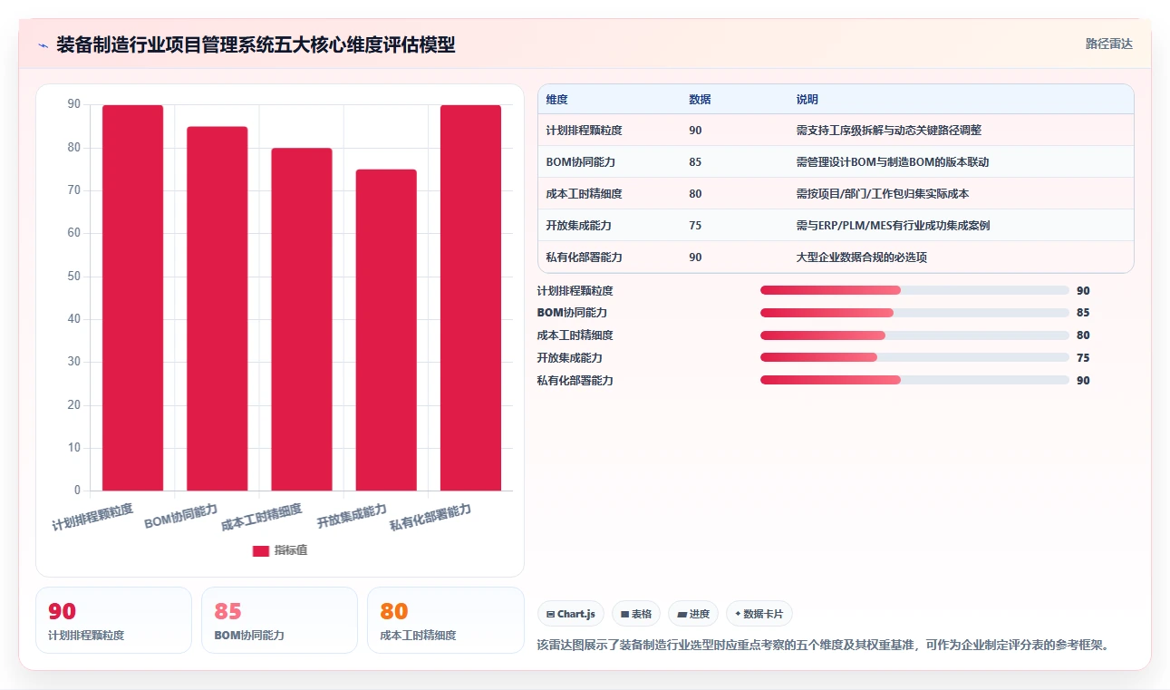Click description 需管理设计BOM与制造BOM的版本联动
The width and height of the screenshot is (1170, 690).
click(x=892, y=162)
